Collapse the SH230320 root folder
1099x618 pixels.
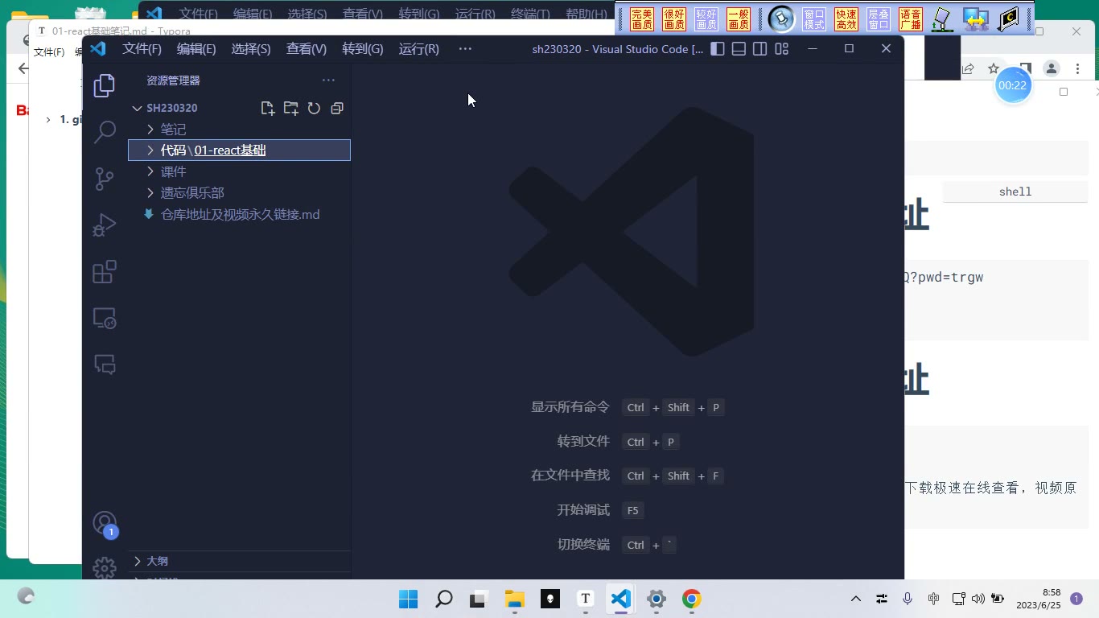(171, 108)
